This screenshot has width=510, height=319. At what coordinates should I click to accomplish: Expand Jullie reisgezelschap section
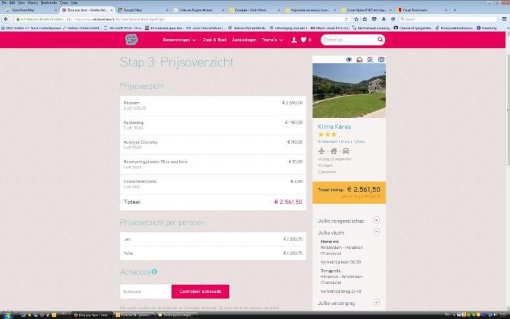(x=376, y=220)
